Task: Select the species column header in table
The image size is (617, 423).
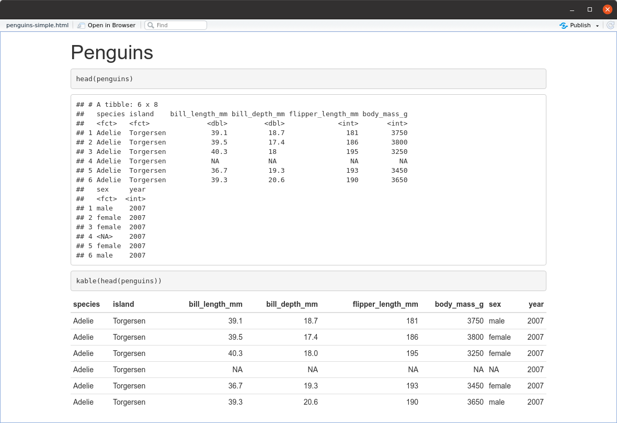Action: (x=86, y=304)
